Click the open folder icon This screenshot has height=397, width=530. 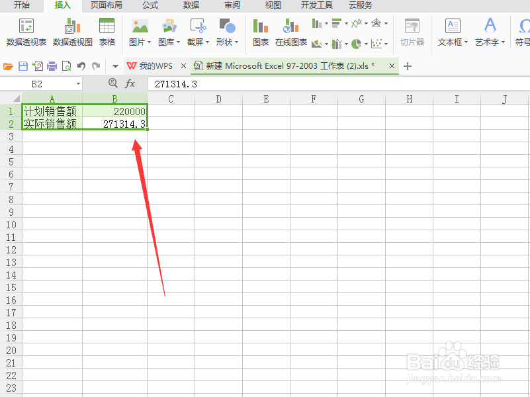pos(8,66)
